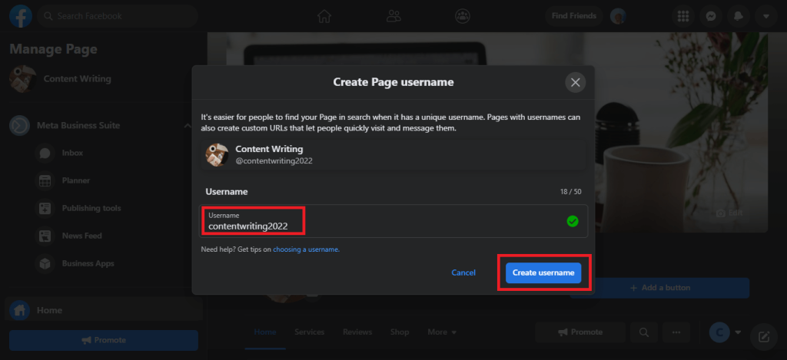The width and height of the screenshot is (787, 360).
Task: Click the Facebook logo icon
Action: [21, 16]
